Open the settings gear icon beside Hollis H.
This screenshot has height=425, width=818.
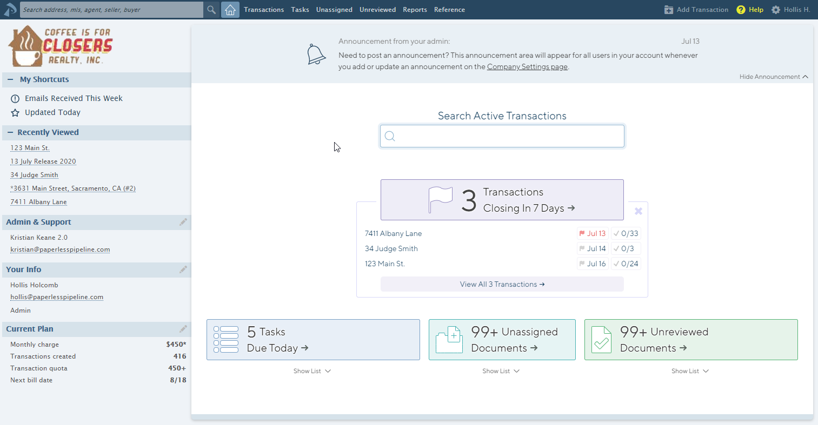pos(776,10)
